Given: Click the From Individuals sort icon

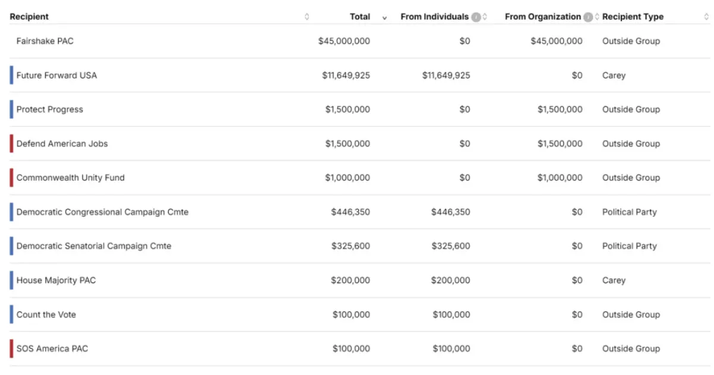Looking at the screenshot, I should pyautogui.click(x=485, y=17).
